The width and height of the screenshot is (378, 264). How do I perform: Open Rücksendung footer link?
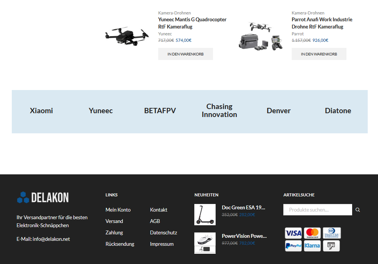[120, 244]
